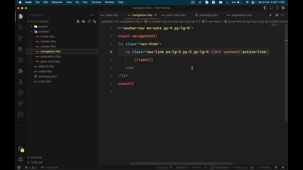Open the Manage gear icon

[20, 160]
